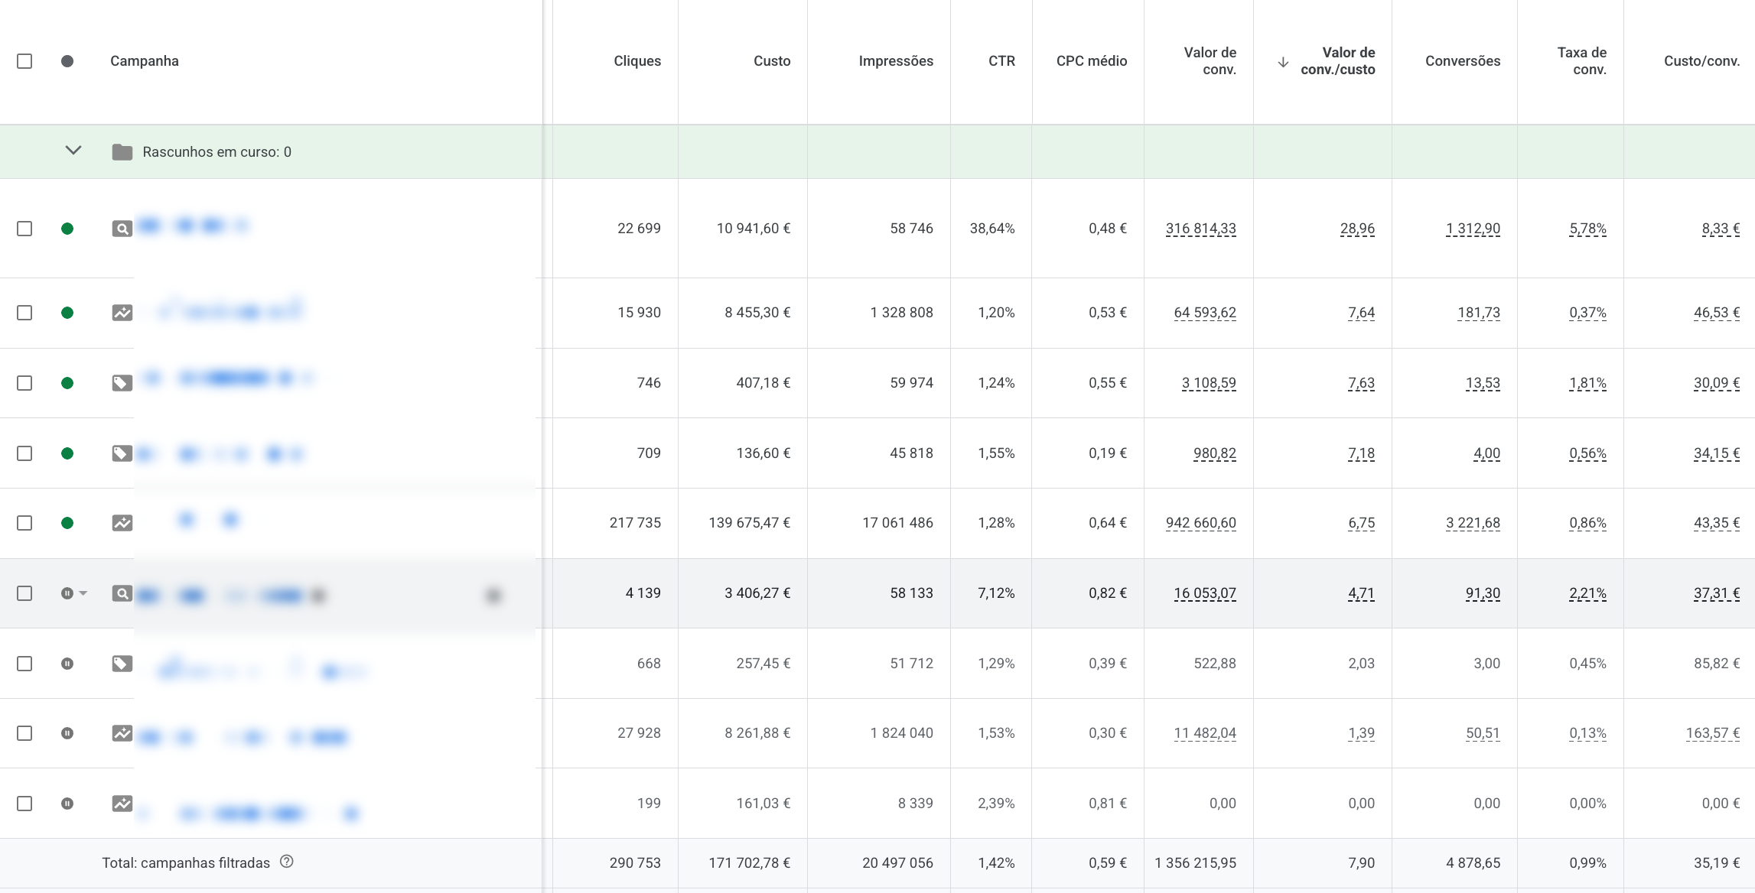Click the Conversões column header
Screen dimensions: 1755x893
point(1463,61)
